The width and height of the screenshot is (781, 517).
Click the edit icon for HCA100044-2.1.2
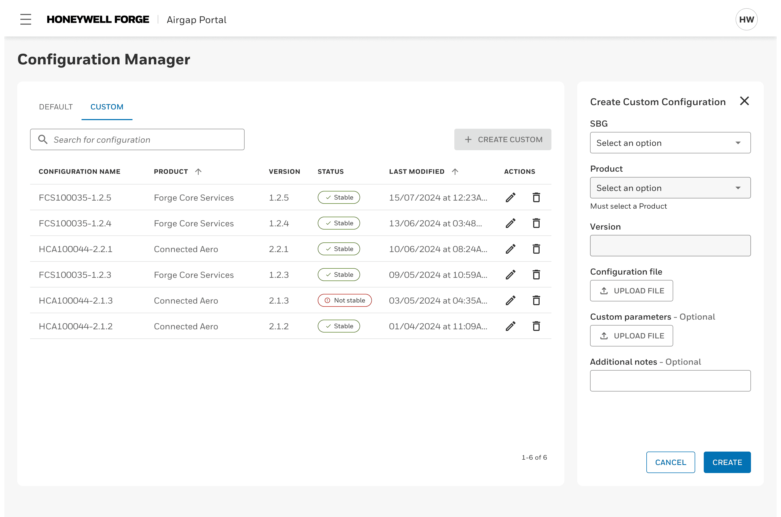click(510, 327)
